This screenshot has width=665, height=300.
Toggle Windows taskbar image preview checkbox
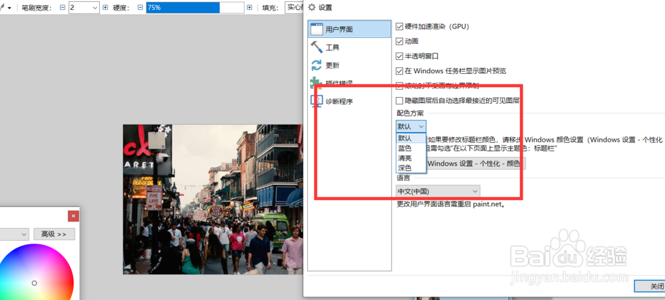399,71
